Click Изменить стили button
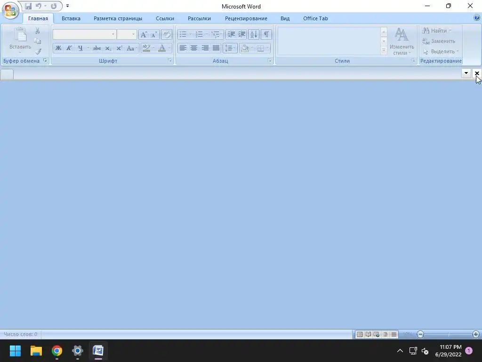The width and height of the screenshot is (482, 362). click(402, 41)
